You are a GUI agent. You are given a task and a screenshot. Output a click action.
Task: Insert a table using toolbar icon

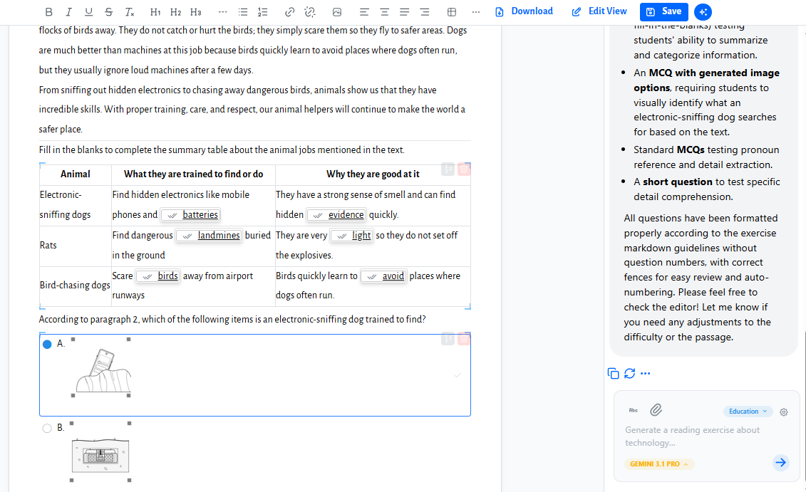coord(451,12)
